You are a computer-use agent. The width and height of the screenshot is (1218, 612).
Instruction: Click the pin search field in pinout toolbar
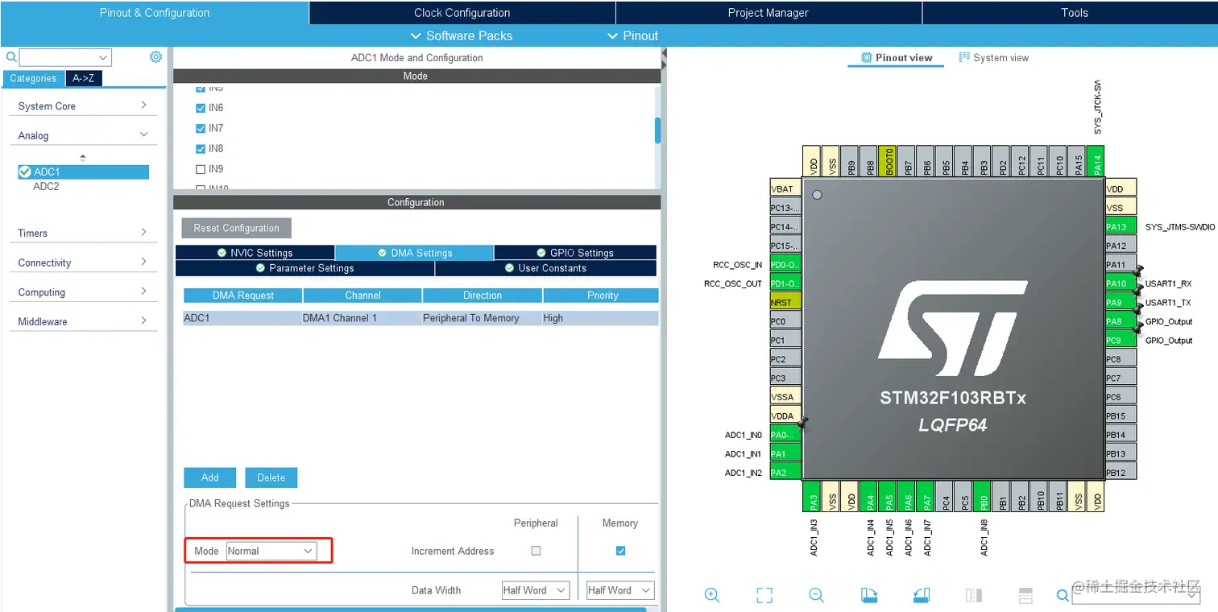pyautogui.click(x=1136, y=594)
